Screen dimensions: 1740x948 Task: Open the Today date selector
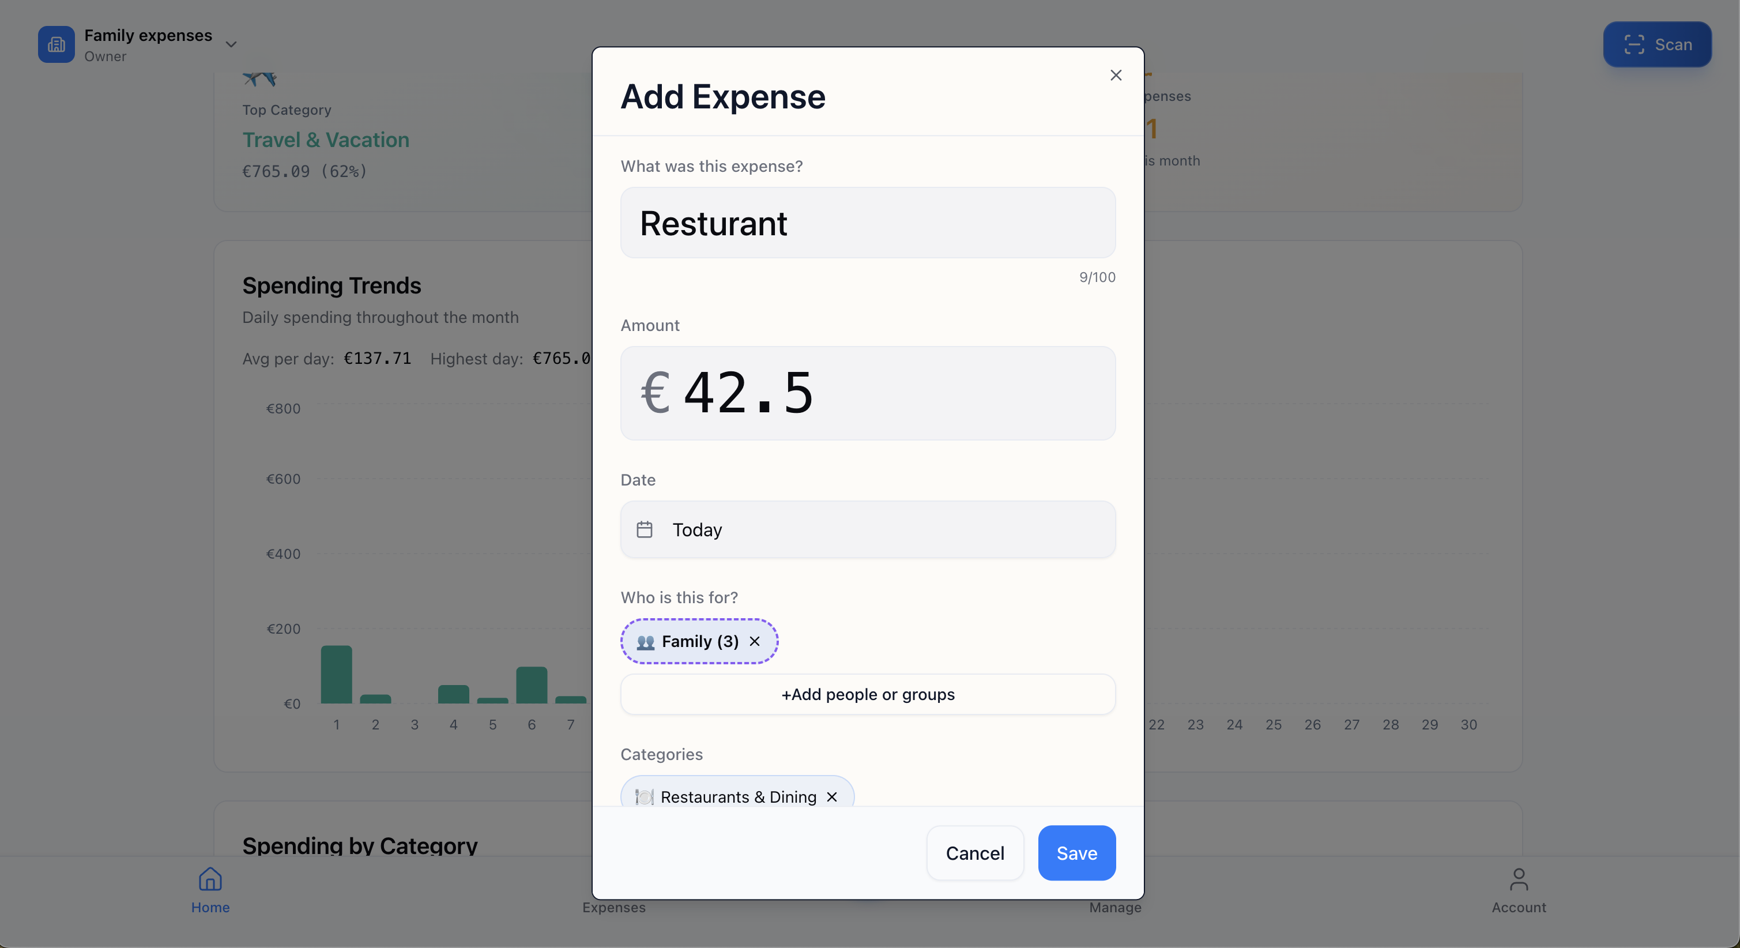click(867, 530)
